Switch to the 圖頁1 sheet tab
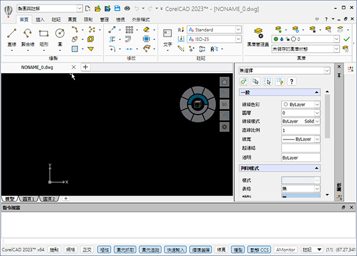Image resolution: width=357 pixels, height=256 pixels. coord(29,198)
